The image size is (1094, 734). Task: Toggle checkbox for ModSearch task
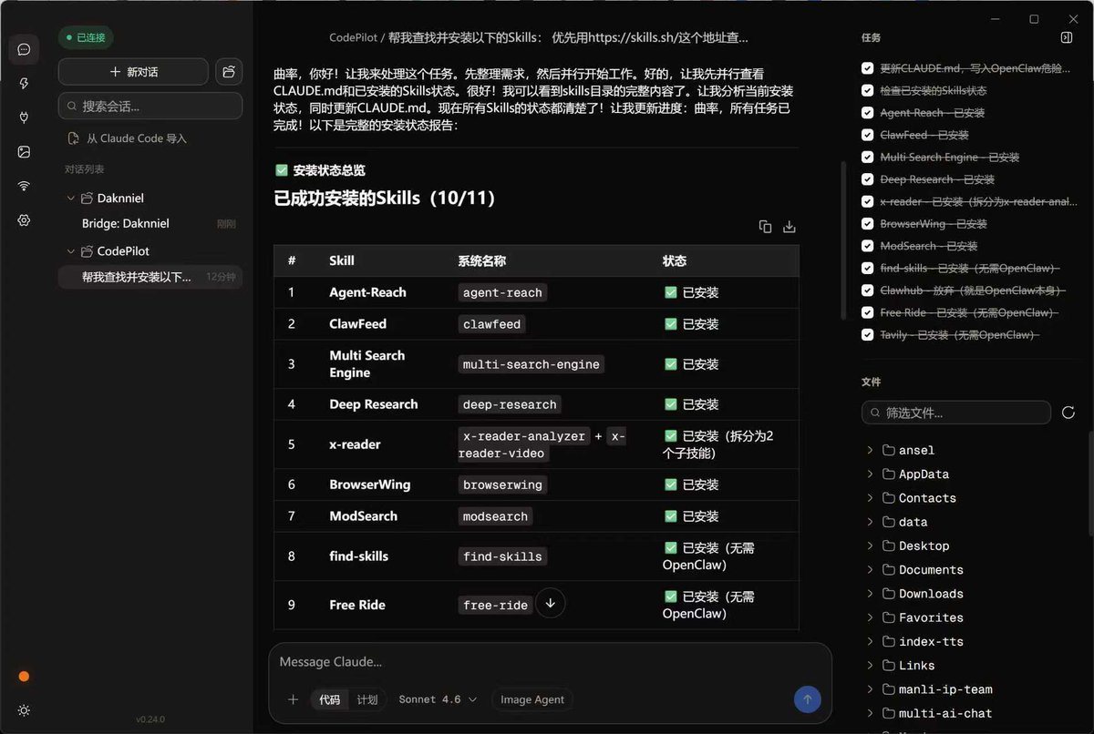[x=868, y=246]
